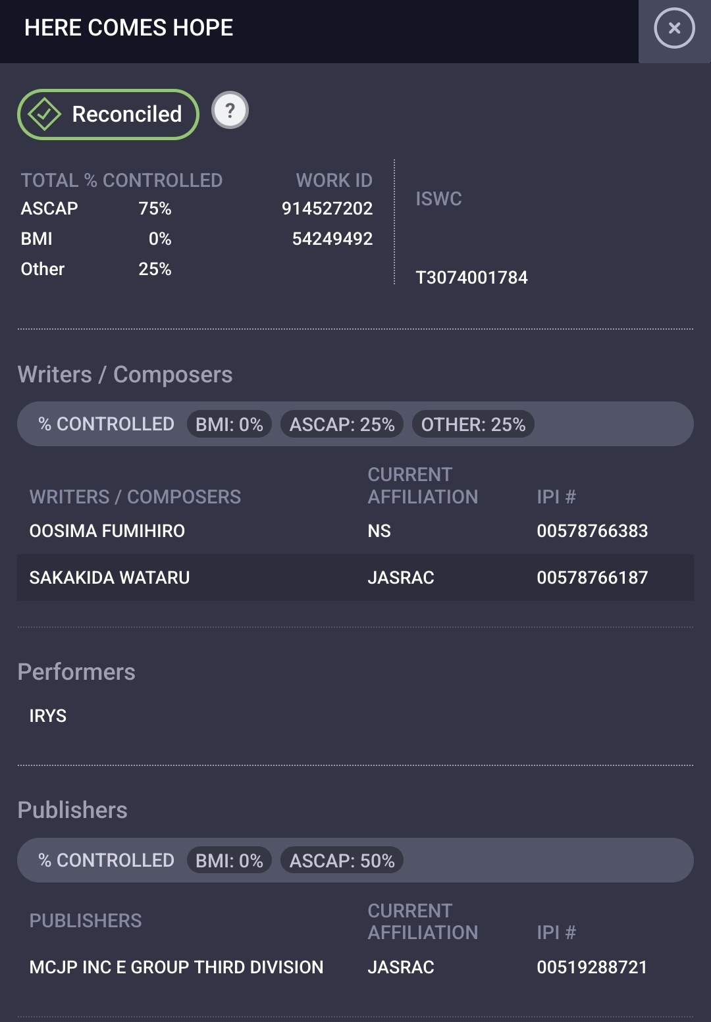Click writer OOSIMA FUMIHIRO

tap(107, 531)
